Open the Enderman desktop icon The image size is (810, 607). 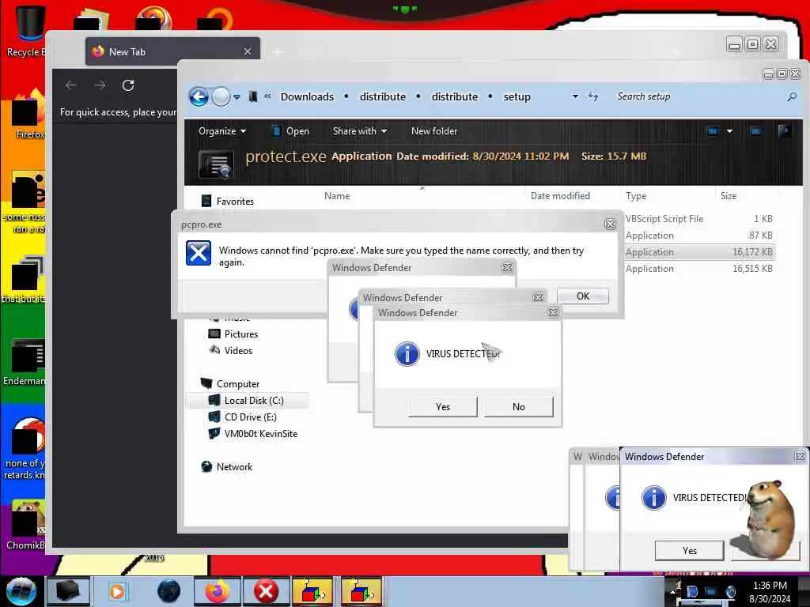coord(25,361)
